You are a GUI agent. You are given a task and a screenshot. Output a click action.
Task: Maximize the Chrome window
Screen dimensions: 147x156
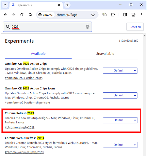[131, 5]
